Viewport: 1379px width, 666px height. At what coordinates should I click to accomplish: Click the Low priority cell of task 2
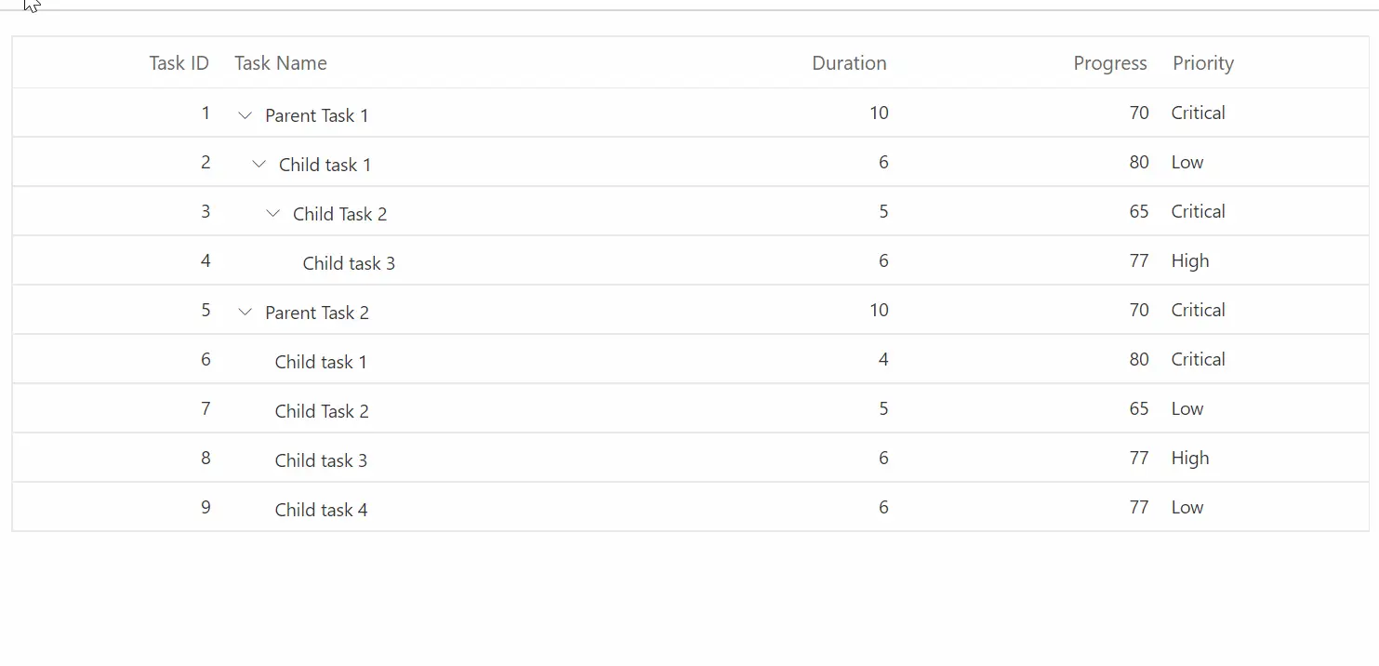tap(1187, 162)
